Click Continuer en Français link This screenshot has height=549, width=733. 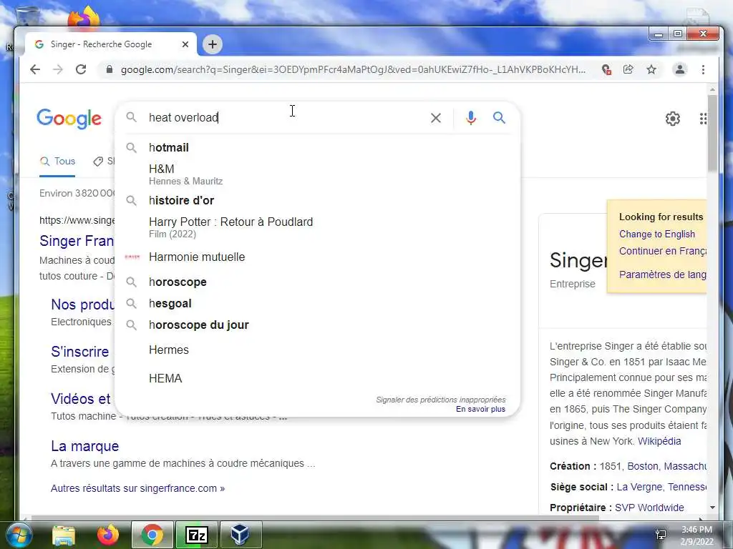pos(662,251)
